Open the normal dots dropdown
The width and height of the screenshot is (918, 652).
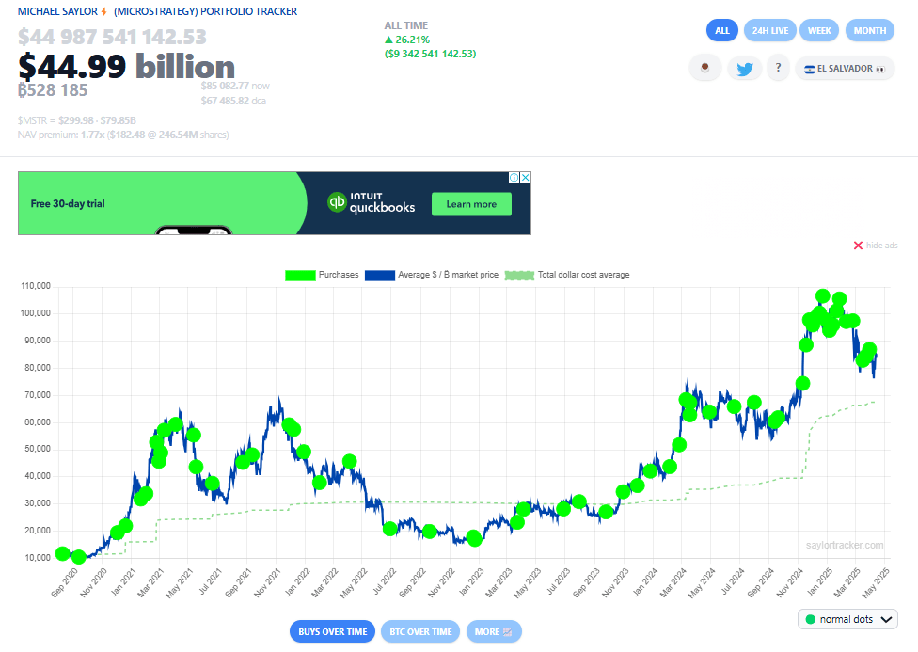(847, 619)
